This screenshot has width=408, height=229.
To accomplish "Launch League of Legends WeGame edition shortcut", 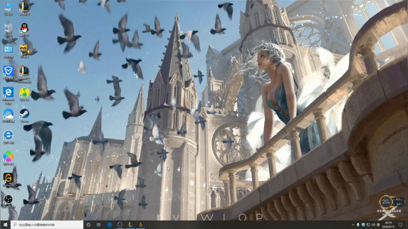I will pyautogui.click(x=24, y=74).
